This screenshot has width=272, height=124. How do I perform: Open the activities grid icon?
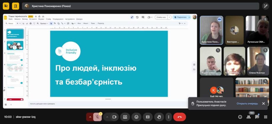[265, 117]
